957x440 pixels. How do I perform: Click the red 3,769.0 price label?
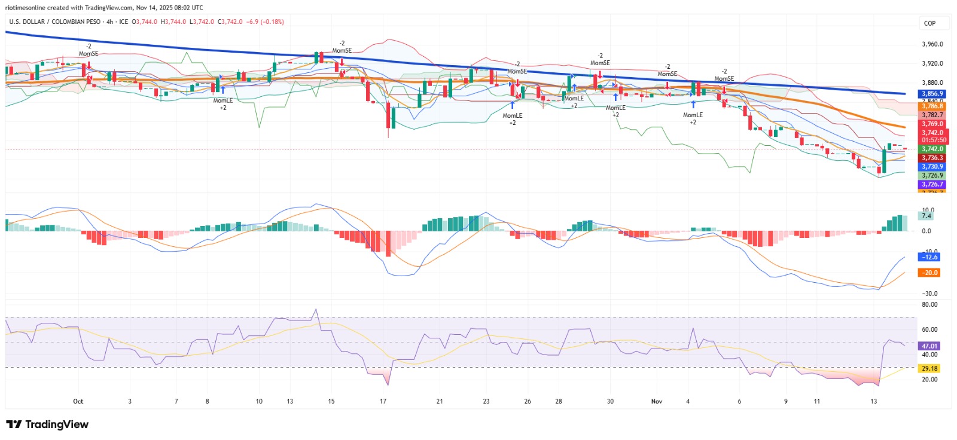click(932, 124)
